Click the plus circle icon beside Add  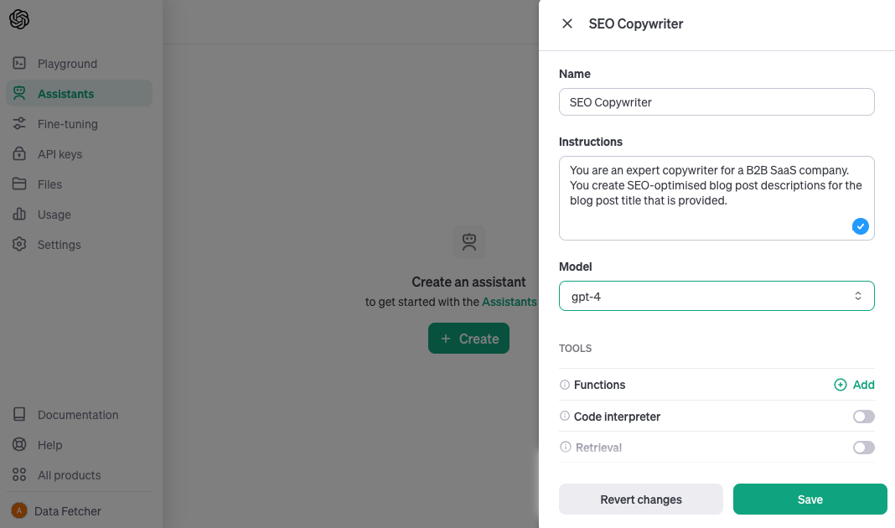click(841, 385)
